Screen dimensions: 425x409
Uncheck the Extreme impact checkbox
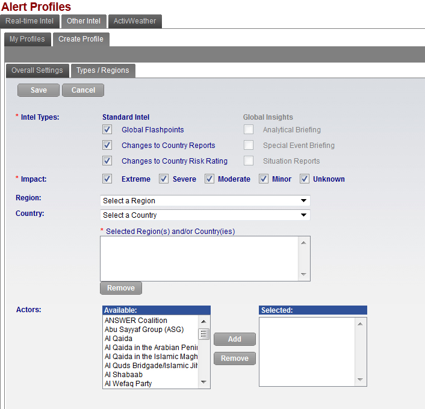point(107,179)
